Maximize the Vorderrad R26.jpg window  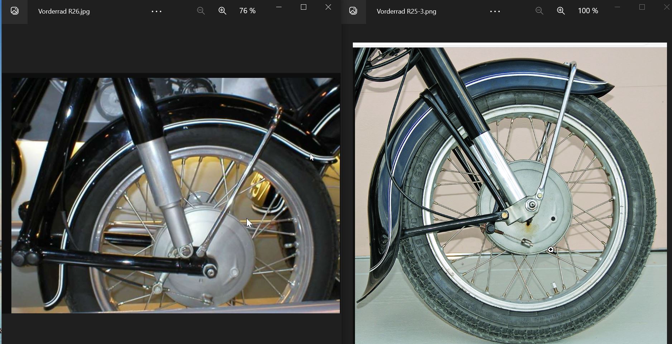[x=304, y=7]
